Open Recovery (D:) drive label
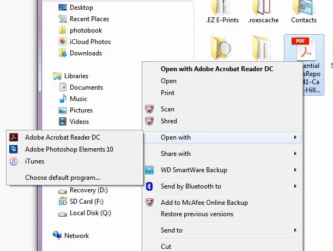Image resolution: width=333 pixels, height=251 pixels. [x=88, y=190]
